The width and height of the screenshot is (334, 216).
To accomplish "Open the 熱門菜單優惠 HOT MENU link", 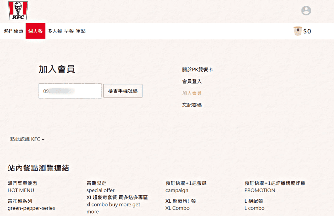I will tap(22, 187).
